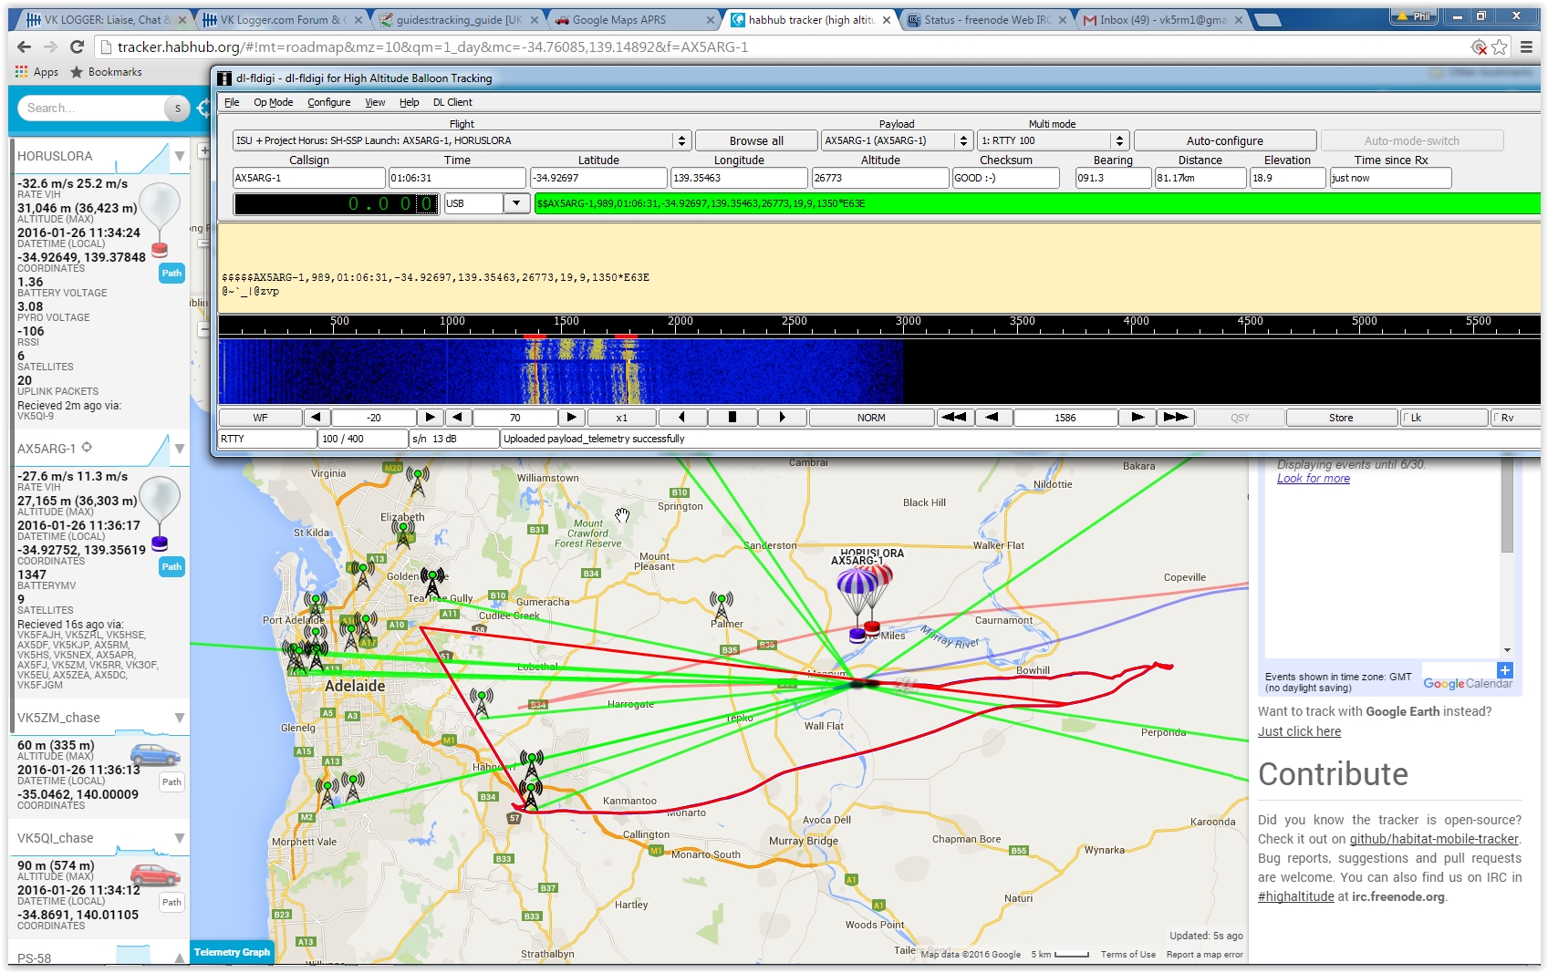Open the Configure menu
This screenshot has width=1548, height=973.
[328, 102]
